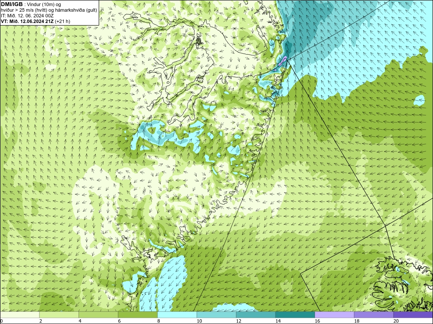This screenshot has width=433, height=324.
Task: Click the legend scale label 16
Action: click(317, 321)
